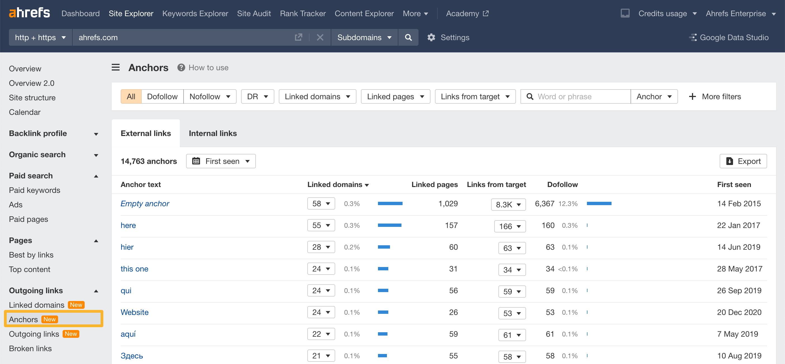
Task: Click the magnifier in Word or phrase field
Action: click(x=530, y=96)
